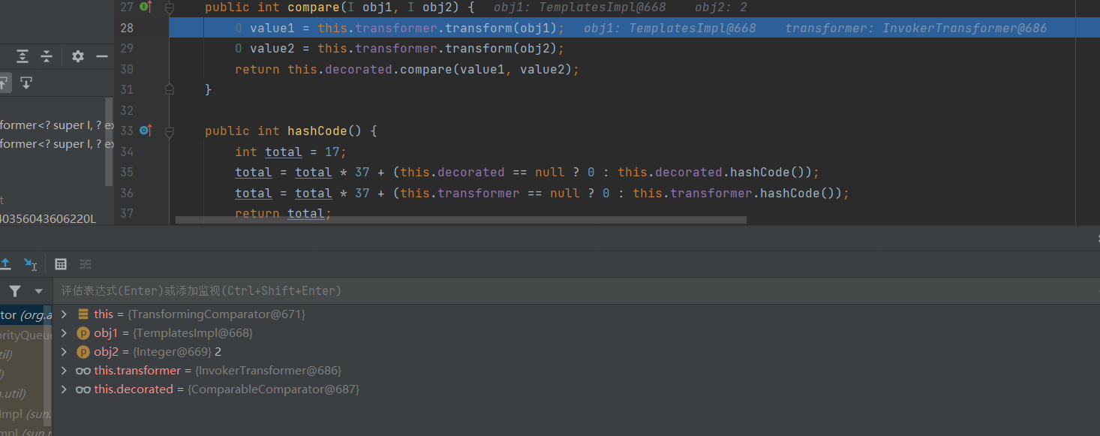
Task: Toggle code fold at hashCode method line 33
Action: tap(170, 131)
